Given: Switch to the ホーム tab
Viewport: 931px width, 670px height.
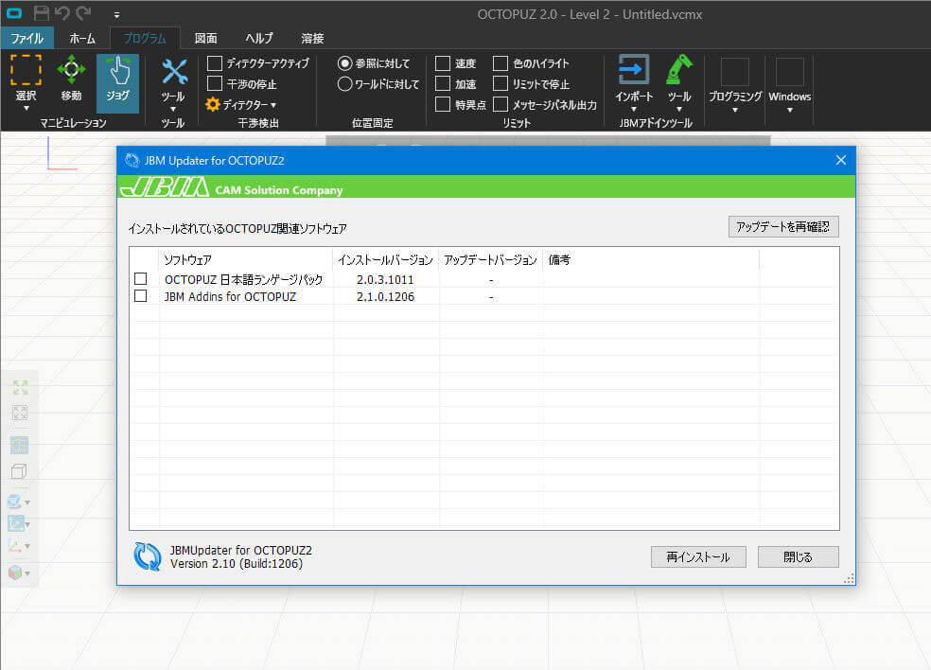Looking at the screenshot, I should coord(82,38).
